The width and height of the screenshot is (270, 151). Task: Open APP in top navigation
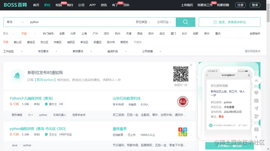coord(93,5)
